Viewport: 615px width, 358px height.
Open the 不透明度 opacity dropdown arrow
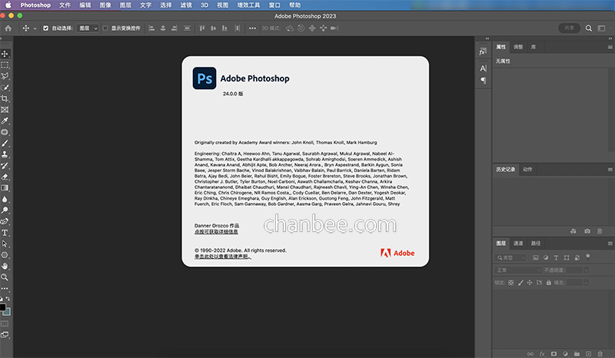click(587, 270)
